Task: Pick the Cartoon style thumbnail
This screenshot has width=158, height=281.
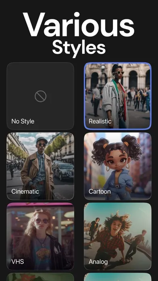Action: point(118,166)
